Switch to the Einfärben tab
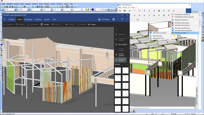The width and height of the screenshot is (204, 115). click(x=38, y=19)
